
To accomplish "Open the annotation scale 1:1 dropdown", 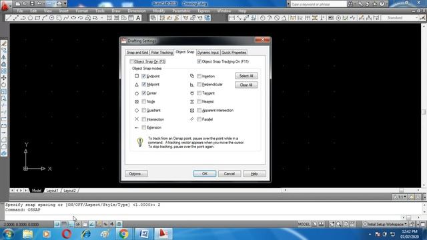I will (x=400, y=197).
